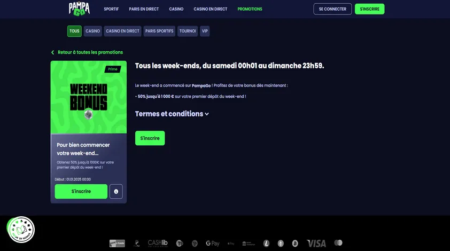Click the Bitcoin icon
This screenshot has width=450, height=251.
point(295,244)
